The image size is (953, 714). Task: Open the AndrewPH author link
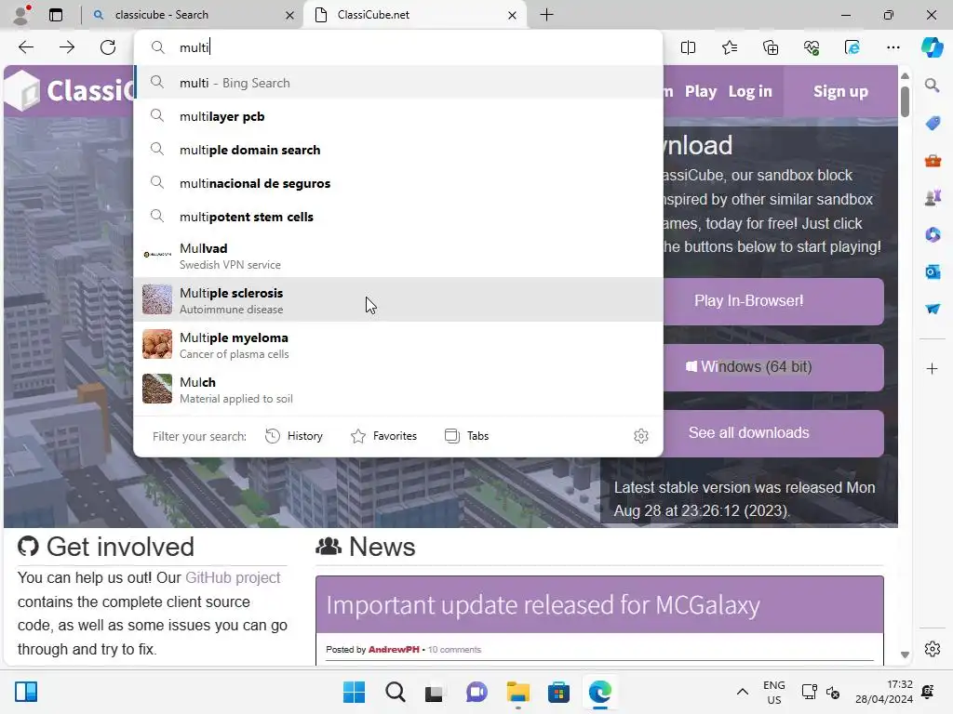click(394, 650)
